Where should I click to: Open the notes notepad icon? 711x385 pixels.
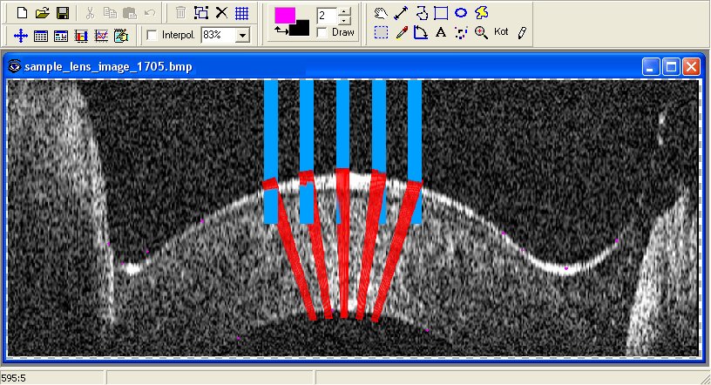point(120,36)
